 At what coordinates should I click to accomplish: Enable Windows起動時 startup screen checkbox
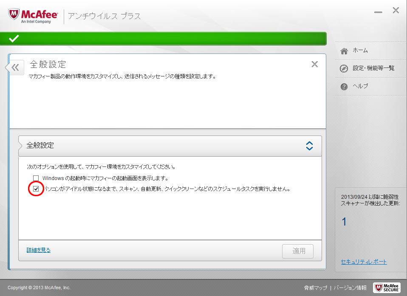pyautogui.click(x=36, y=178)
